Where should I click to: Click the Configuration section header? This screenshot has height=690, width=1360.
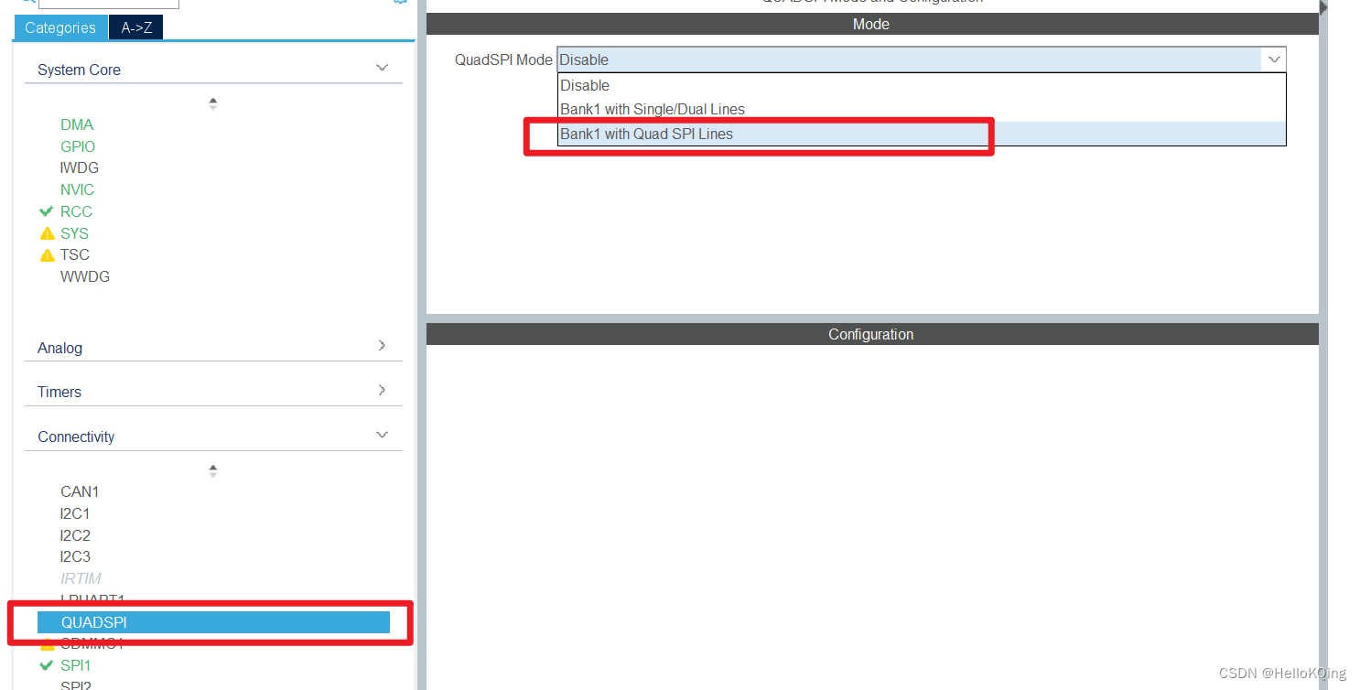pyautogui.click(x=872, y=334)
